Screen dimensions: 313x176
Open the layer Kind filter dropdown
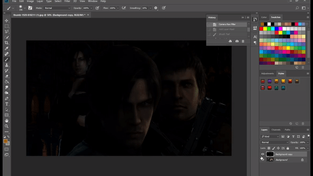click(x=270, y=136)
